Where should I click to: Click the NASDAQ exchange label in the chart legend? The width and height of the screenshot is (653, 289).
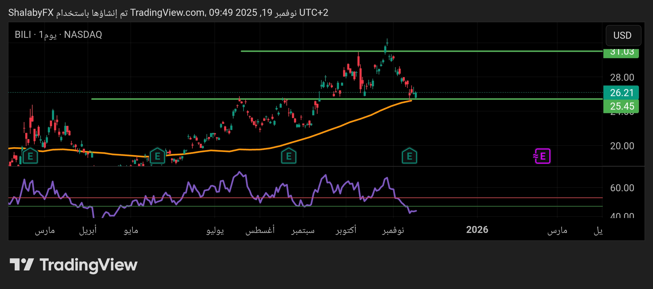(83, 35)
